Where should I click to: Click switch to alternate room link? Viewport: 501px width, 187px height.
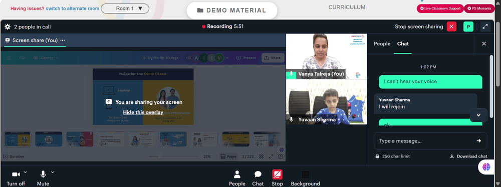tap(72, 8)
